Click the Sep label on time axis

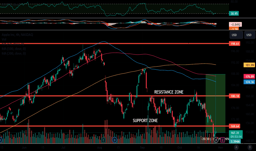click(x=142, y=147)
